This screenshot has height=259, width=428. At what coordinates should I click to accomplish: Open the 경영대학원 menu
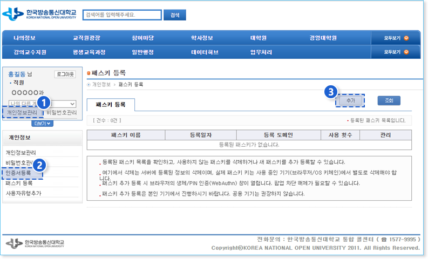coord(323,38)
